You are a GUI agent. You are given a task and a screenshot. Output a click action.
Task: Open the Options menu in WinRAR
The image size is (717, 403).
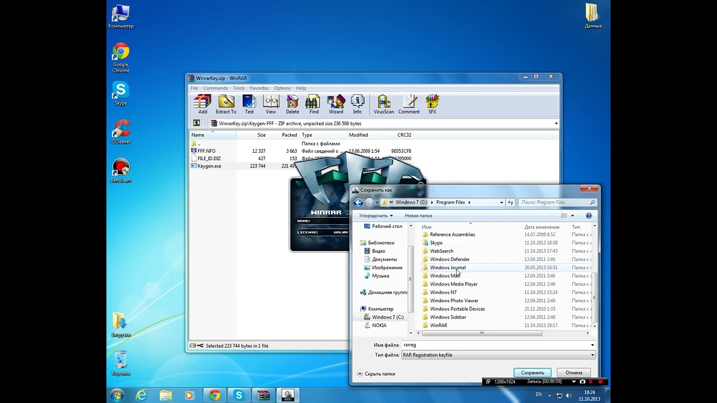[x=282, y=88]
